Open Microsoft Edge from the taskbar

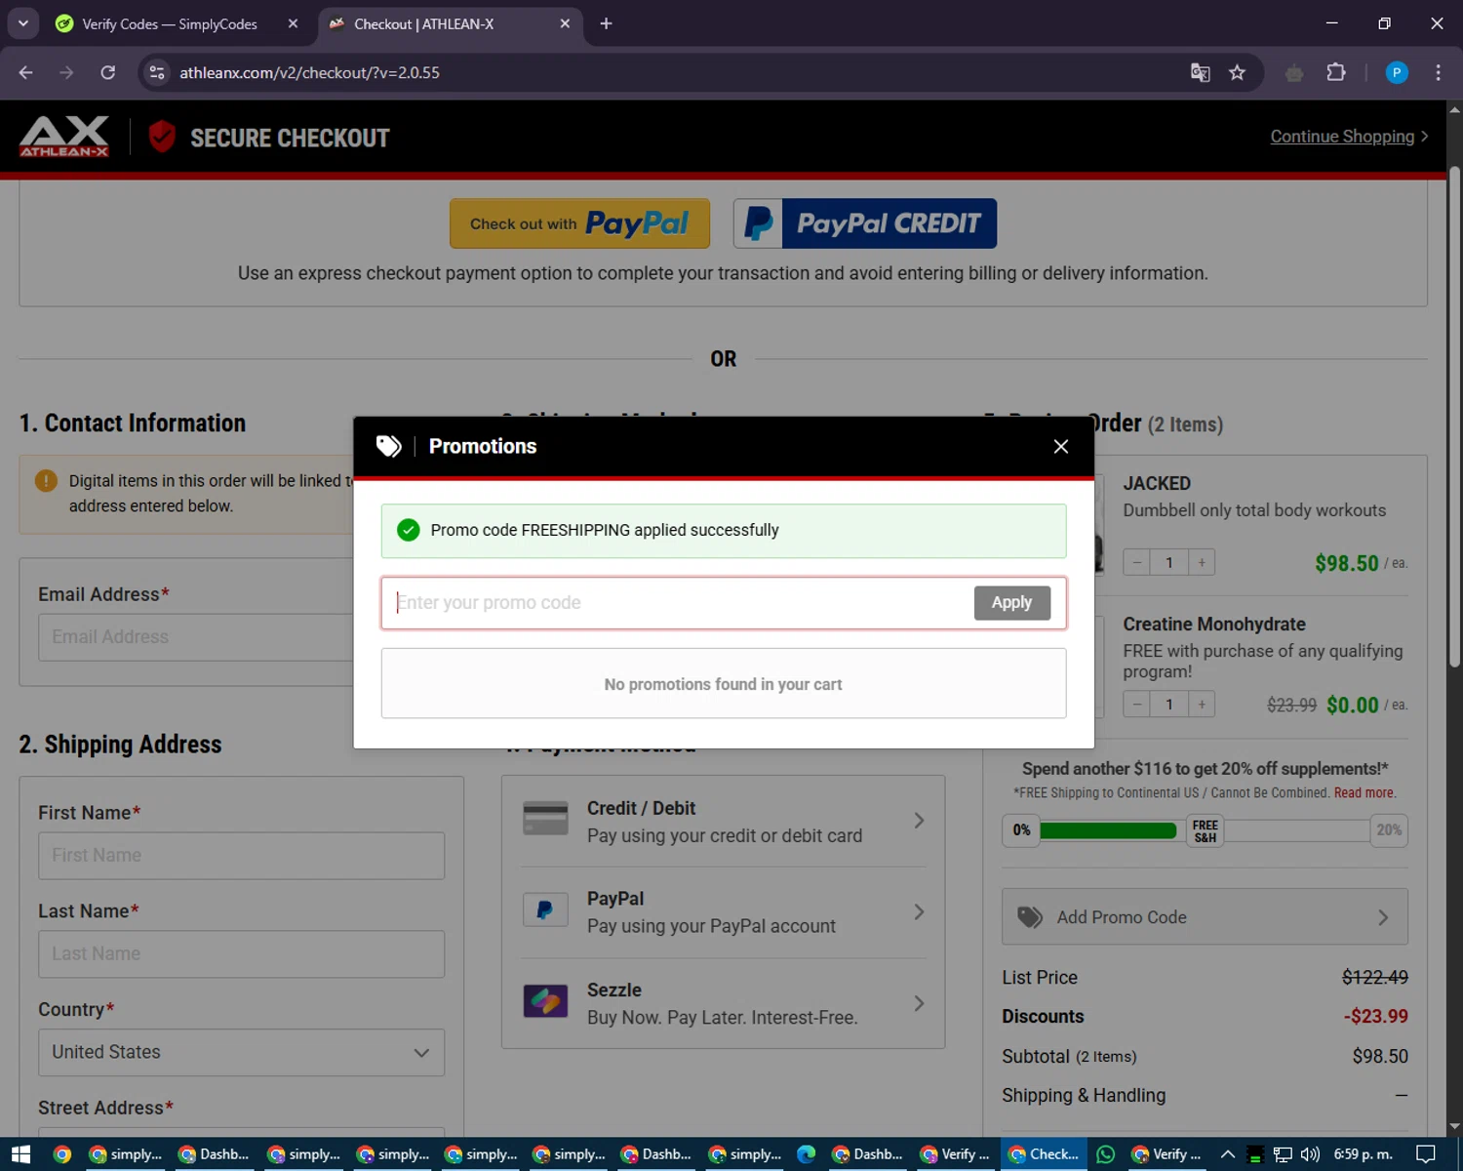click(806, 1154)
